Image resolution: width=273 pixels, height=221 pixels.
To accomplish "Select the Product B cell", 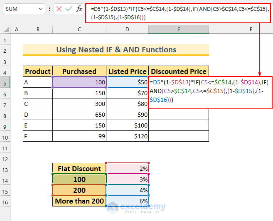I will click(38, 93).
